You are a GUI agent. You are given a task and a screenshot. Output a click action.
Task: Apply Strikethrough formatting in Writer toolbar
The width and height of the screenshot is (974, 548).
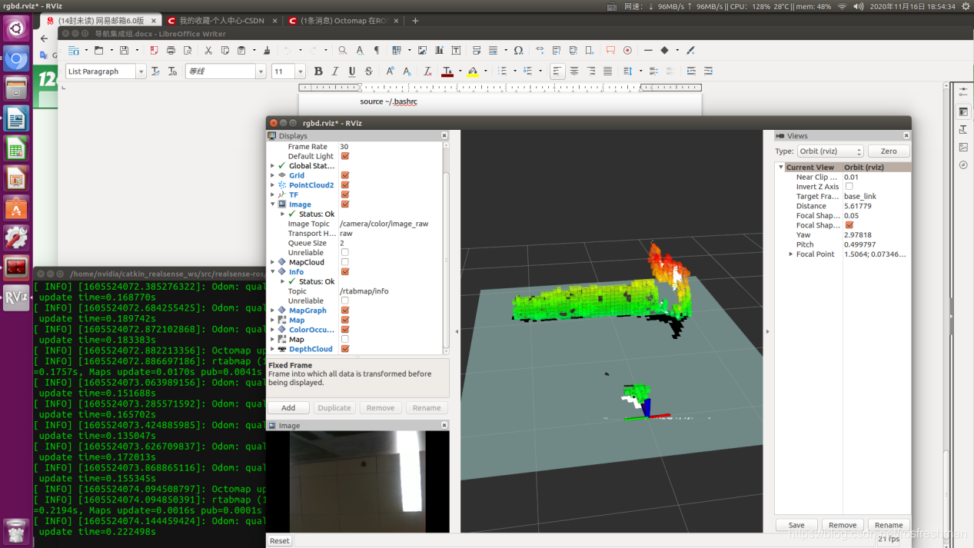pyautogui.click(x=369, y=71)
